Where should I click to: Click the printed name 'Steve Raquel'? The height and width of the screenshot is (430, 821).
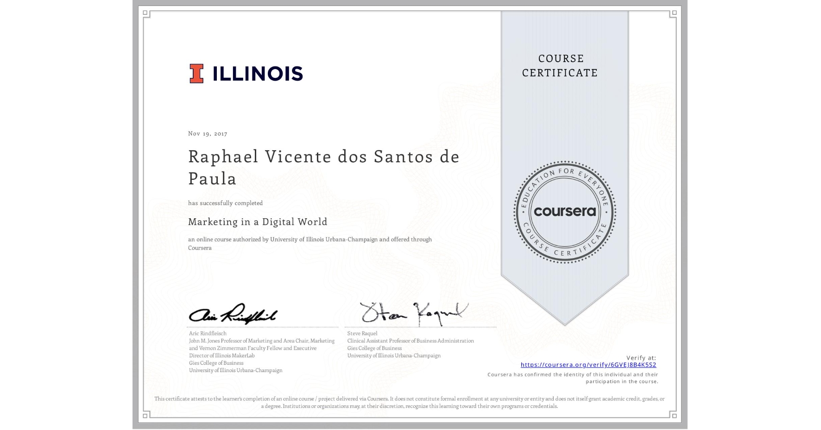pos(362,333)
